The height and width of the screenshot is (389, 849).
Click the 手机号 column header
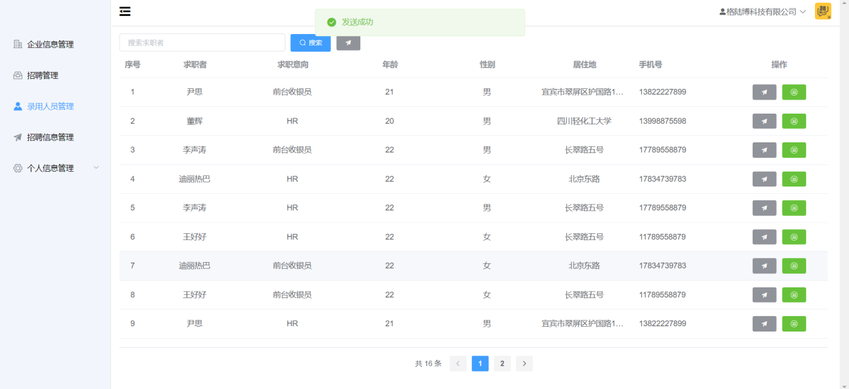tap(650, 65)
